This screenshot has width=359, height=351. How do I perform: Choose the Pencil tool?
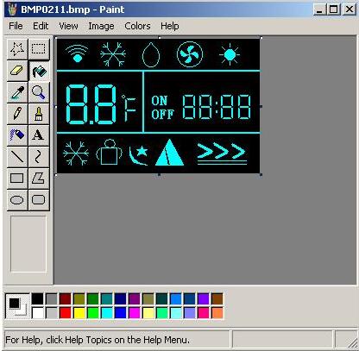tap(17, 114)
